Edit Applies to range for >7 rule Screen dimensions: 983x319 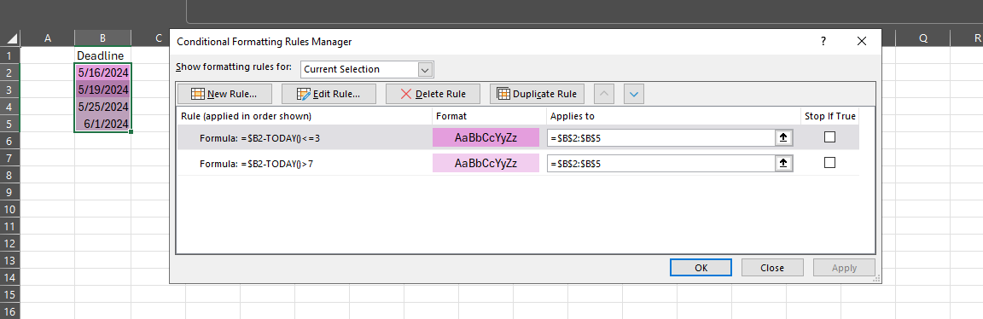coord(660,164)
